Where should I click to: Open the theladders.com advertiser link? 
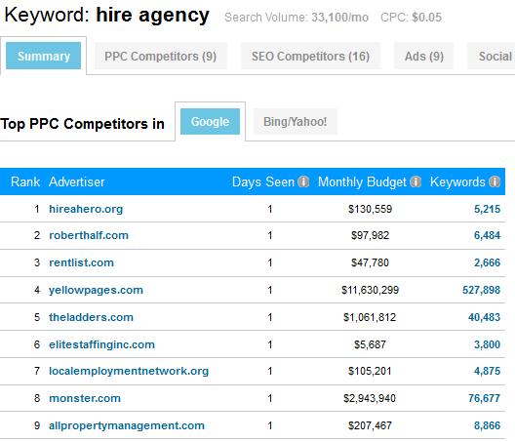point(91,317)
